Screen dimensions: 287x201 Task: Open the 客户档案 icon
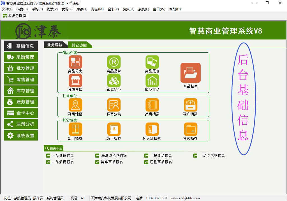pos(191,105)
